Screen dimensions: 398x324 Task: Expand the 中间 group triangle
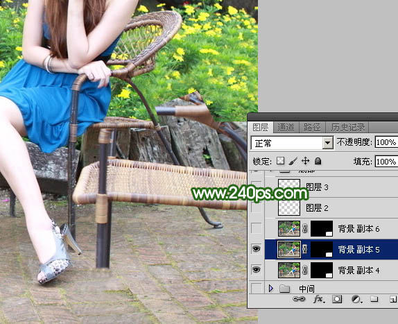[271, 289]
